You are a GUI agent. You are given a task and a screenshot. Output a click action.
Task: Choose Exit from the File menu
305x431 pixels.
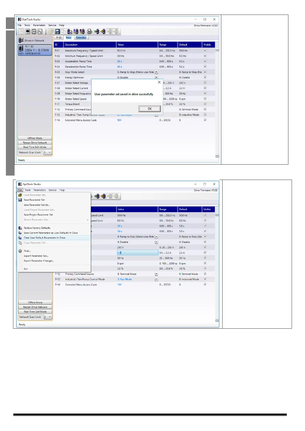tap(26, 269)
